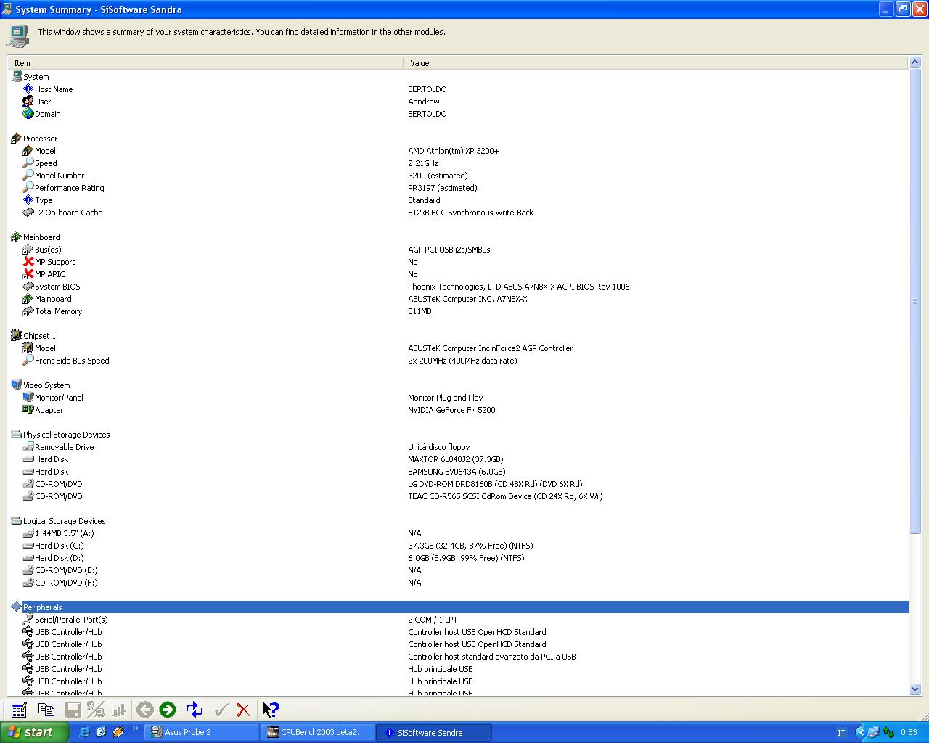Click the graphics card icon beside Adapter
This screenshot has height=743, width=929.
coord(28,409)
